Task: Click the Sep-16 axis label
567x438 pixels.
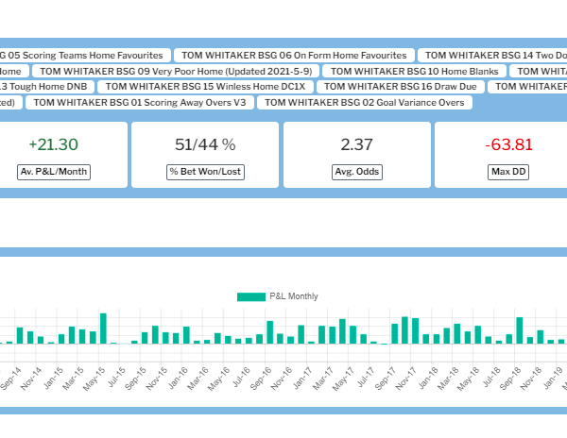Action: (x=261, y=379)
